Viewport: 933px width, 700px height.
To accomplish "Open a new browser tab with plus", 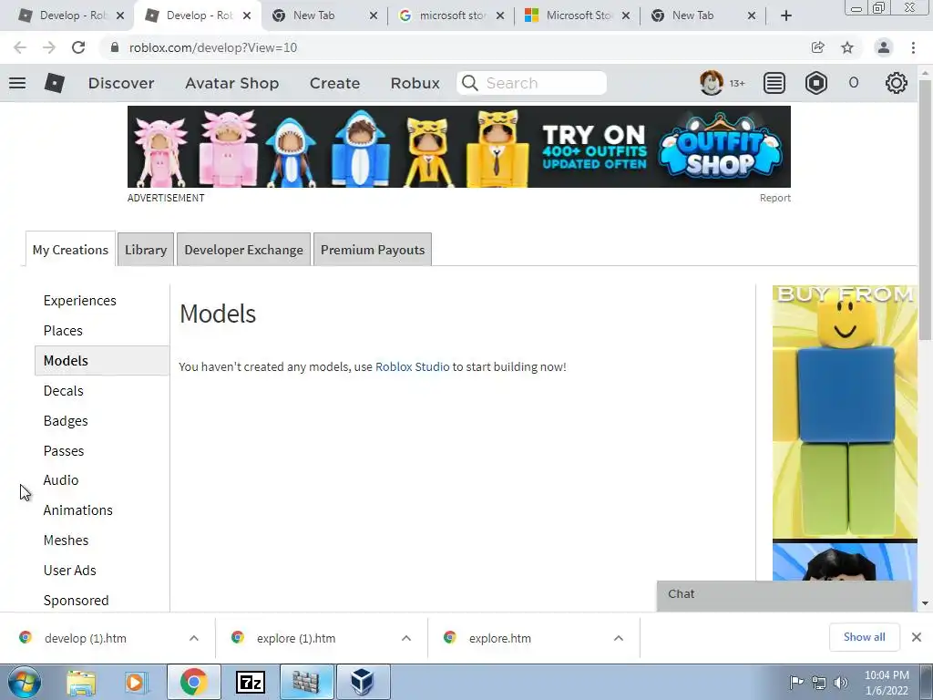I will (786, 16).
